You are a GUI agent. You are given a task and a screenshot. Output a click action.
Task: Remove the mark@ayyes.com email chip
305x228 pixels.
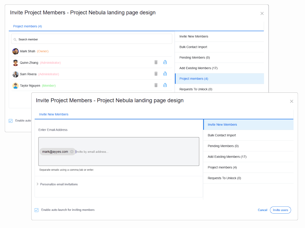click(x=72, y=152)
